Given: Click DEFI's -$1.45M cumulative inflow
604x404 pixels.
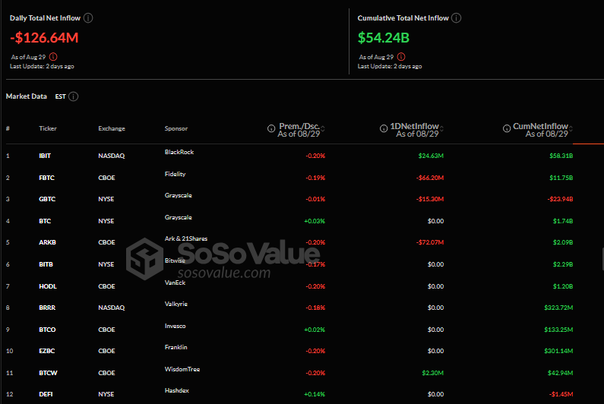Looking at the screenshot, I should tap(561, 394).
